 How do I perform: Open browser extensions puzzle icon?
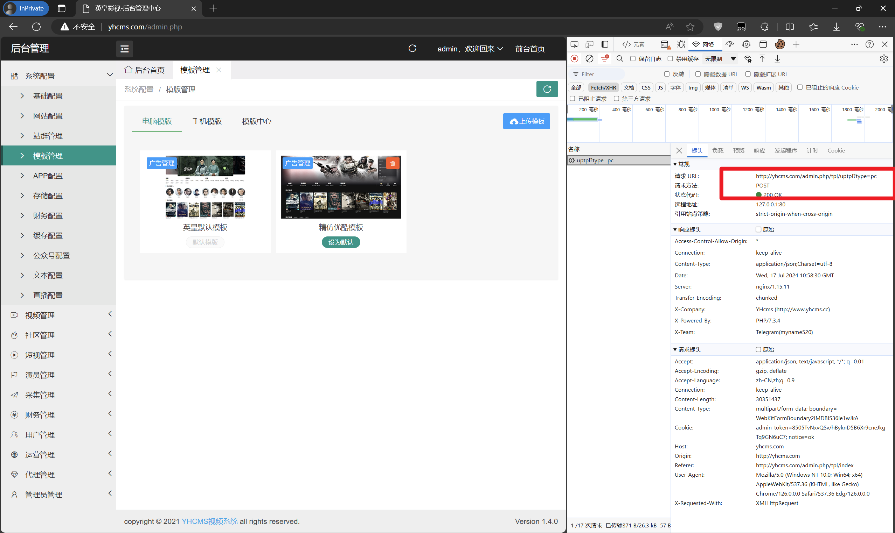764,27
